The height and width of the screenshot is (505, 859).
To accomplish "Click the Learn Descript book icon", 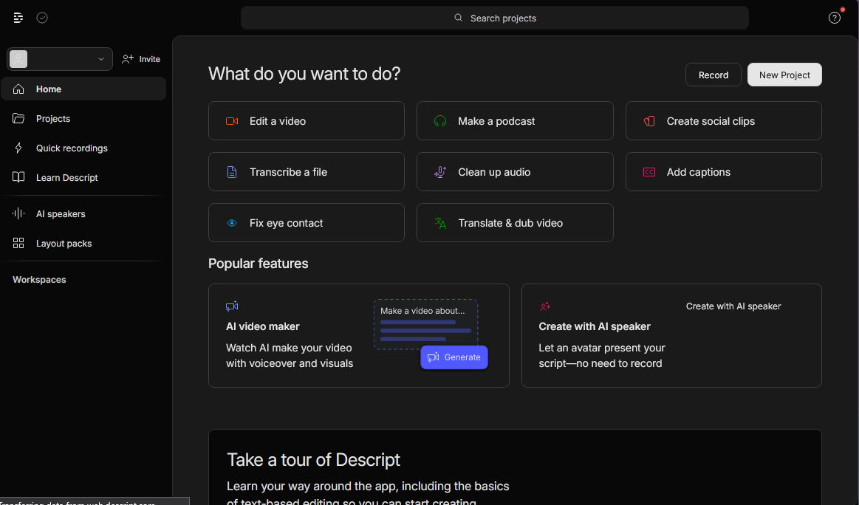I will pos(18,177).
